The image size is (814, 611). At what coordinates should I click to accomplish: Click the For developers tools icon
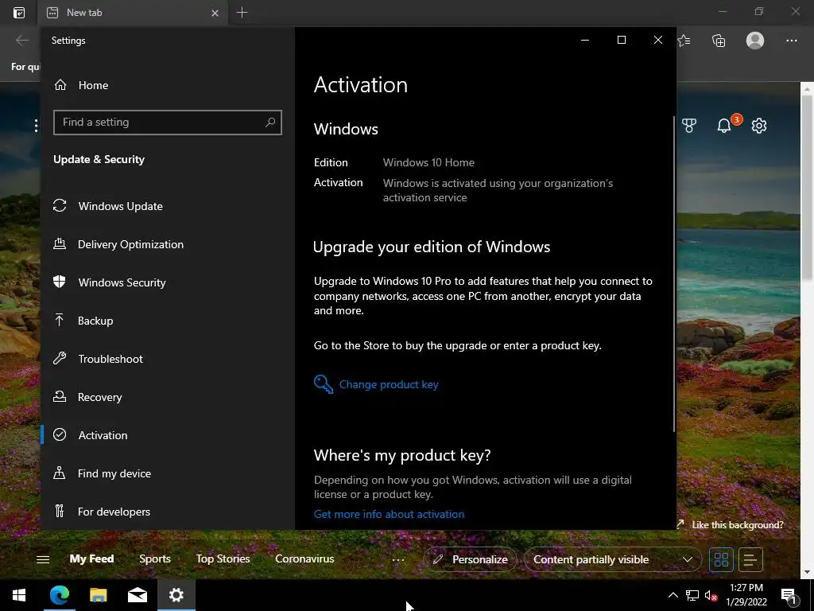59,512
